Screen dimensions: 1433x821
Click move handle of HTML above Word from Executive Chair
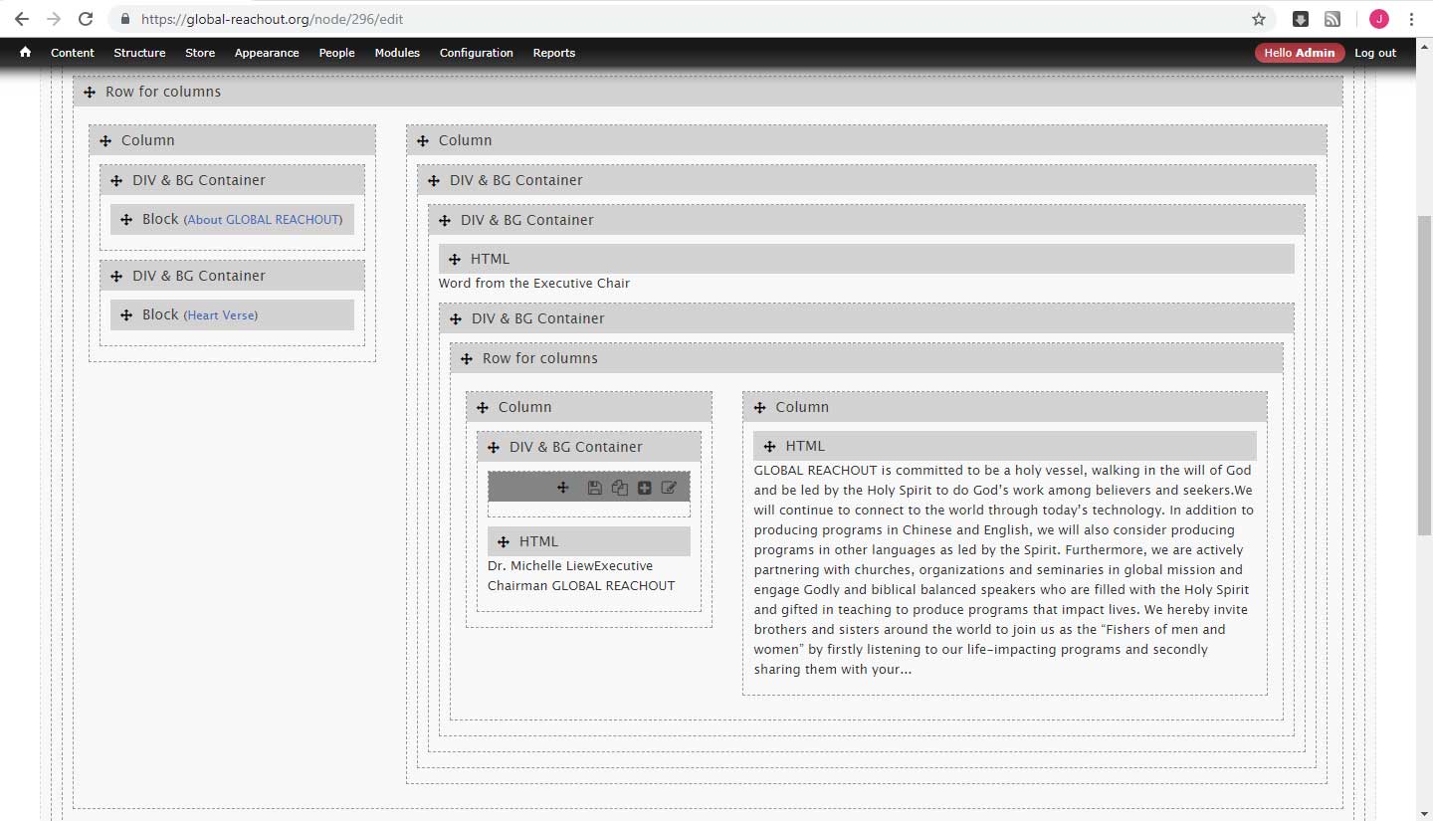pyautogui.click(x=455, y=260)
